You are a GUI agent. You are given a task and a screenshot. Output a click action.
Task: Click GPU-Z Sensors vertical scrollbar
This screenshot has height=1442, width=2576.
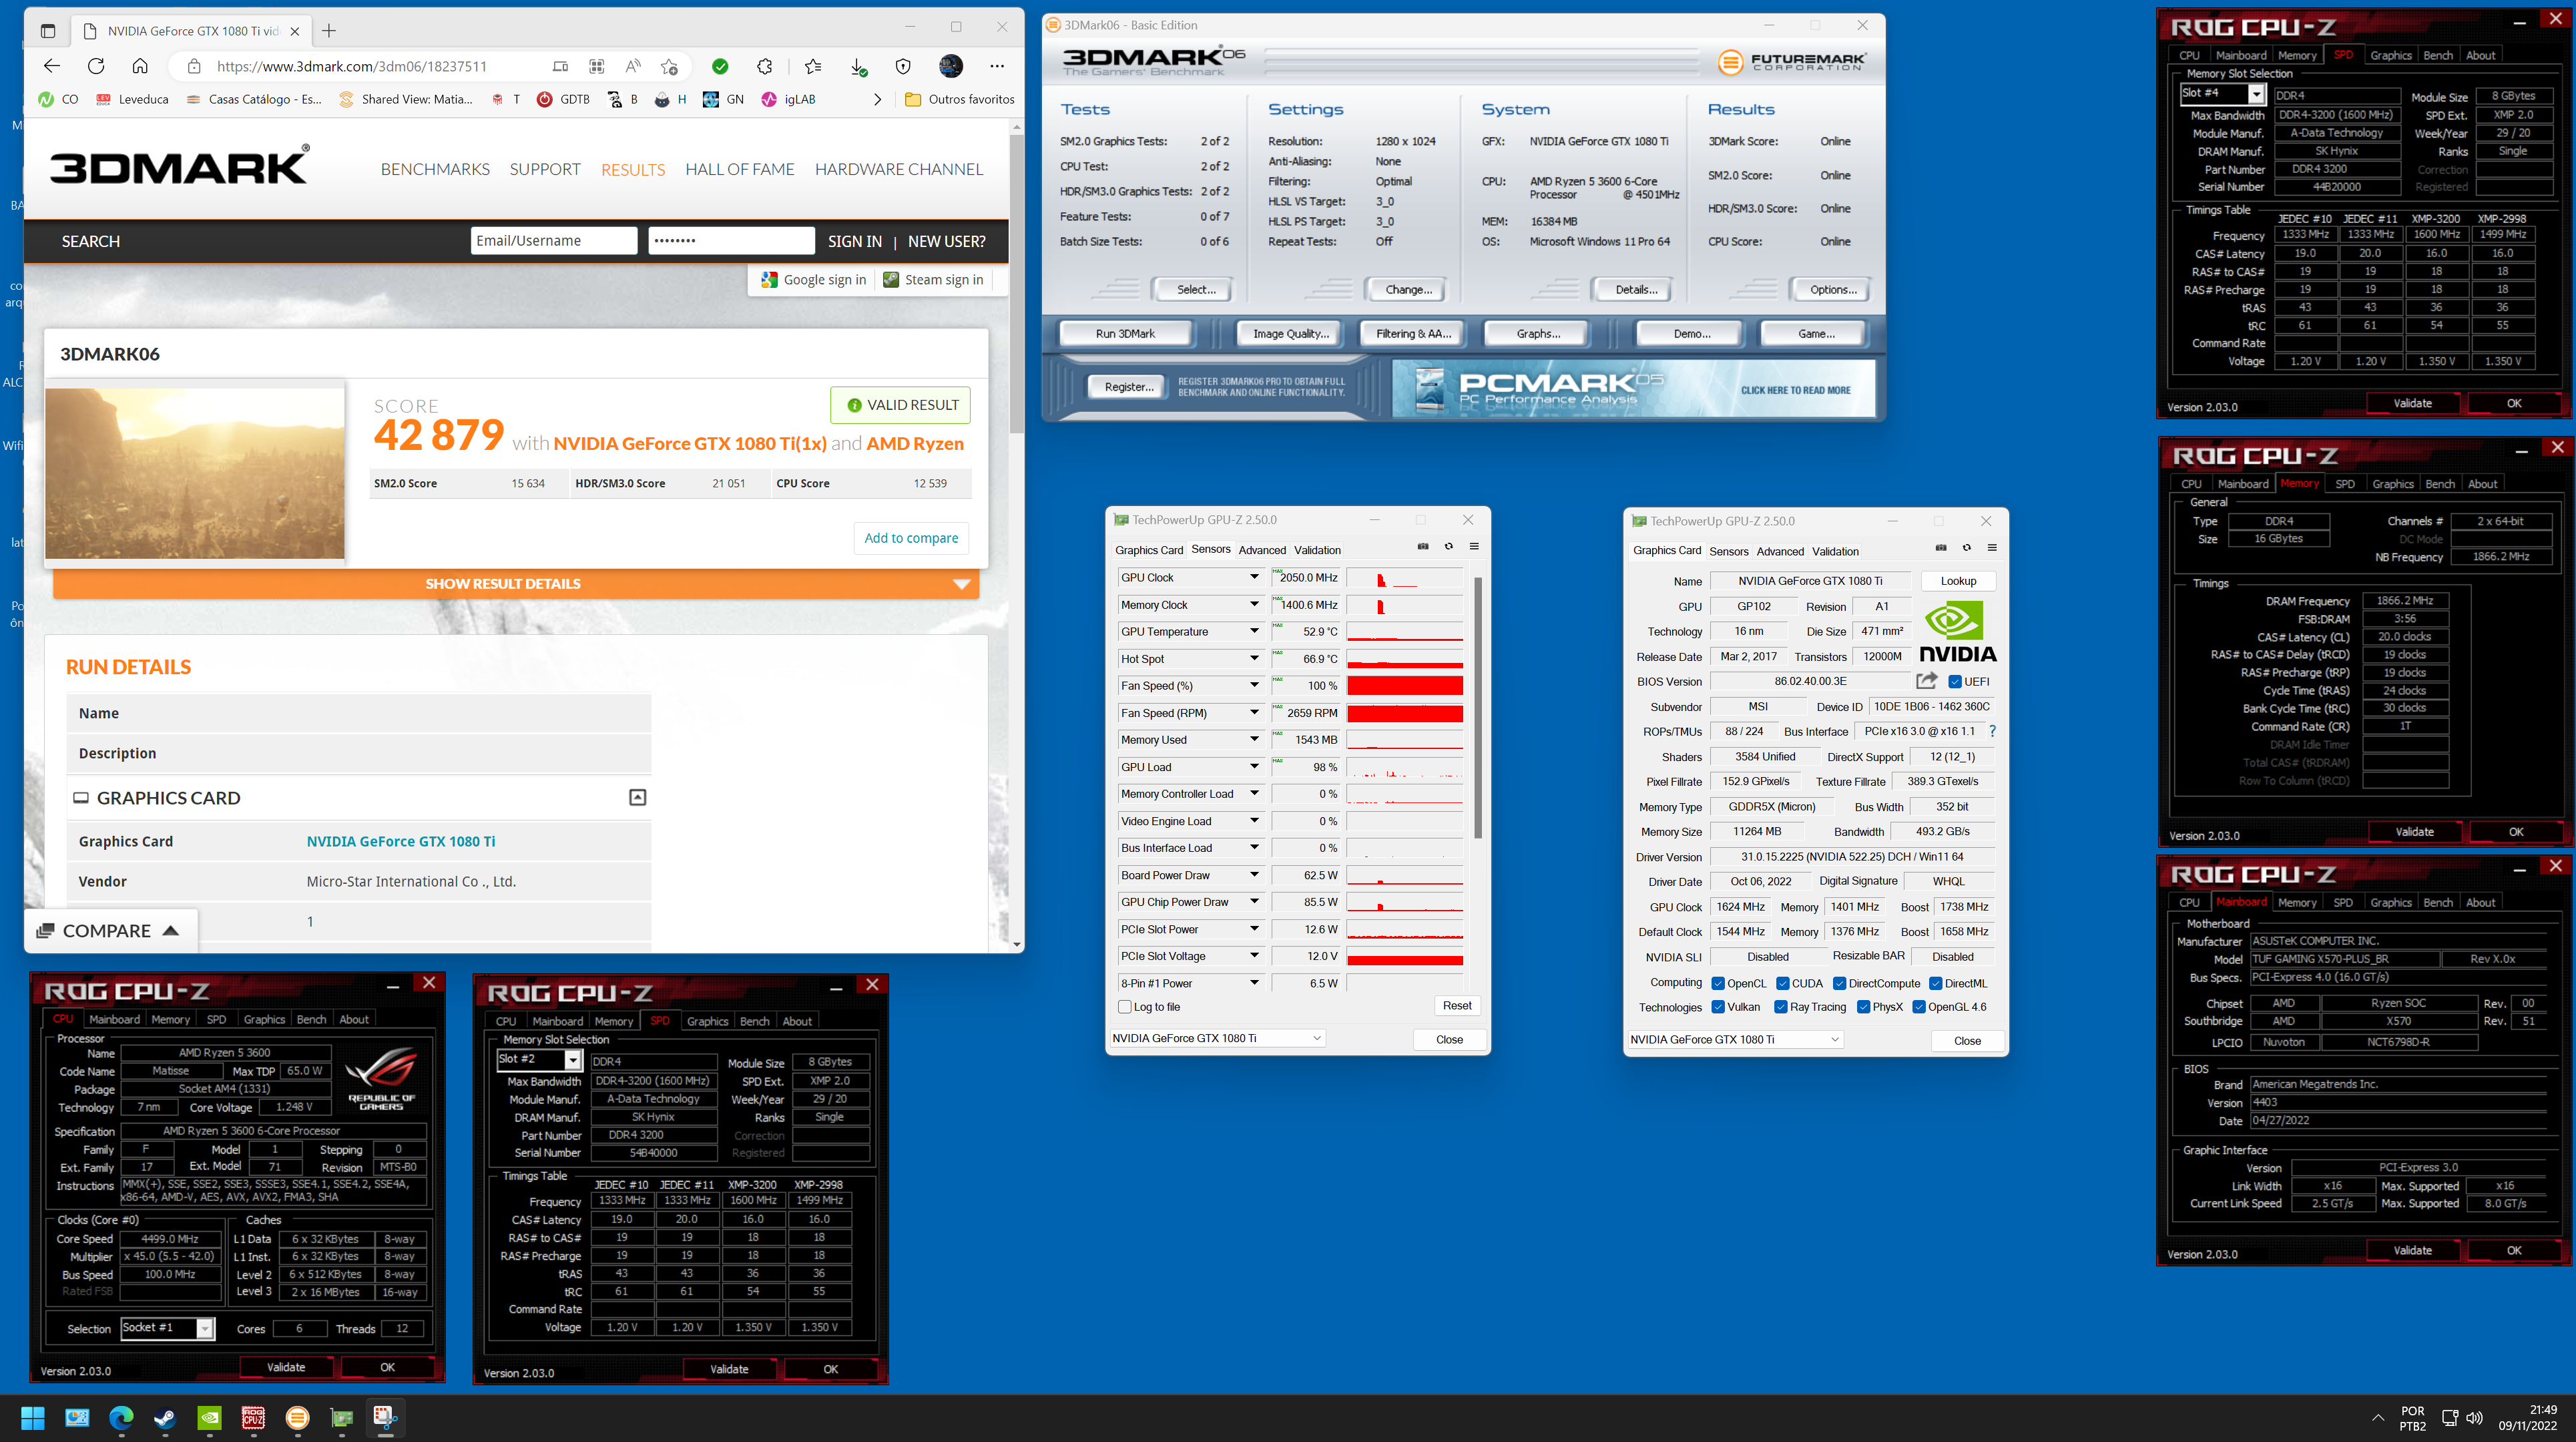[x=1477, y=707]
